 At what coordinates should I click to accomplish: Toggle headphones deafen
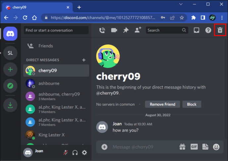coord(75,153)
